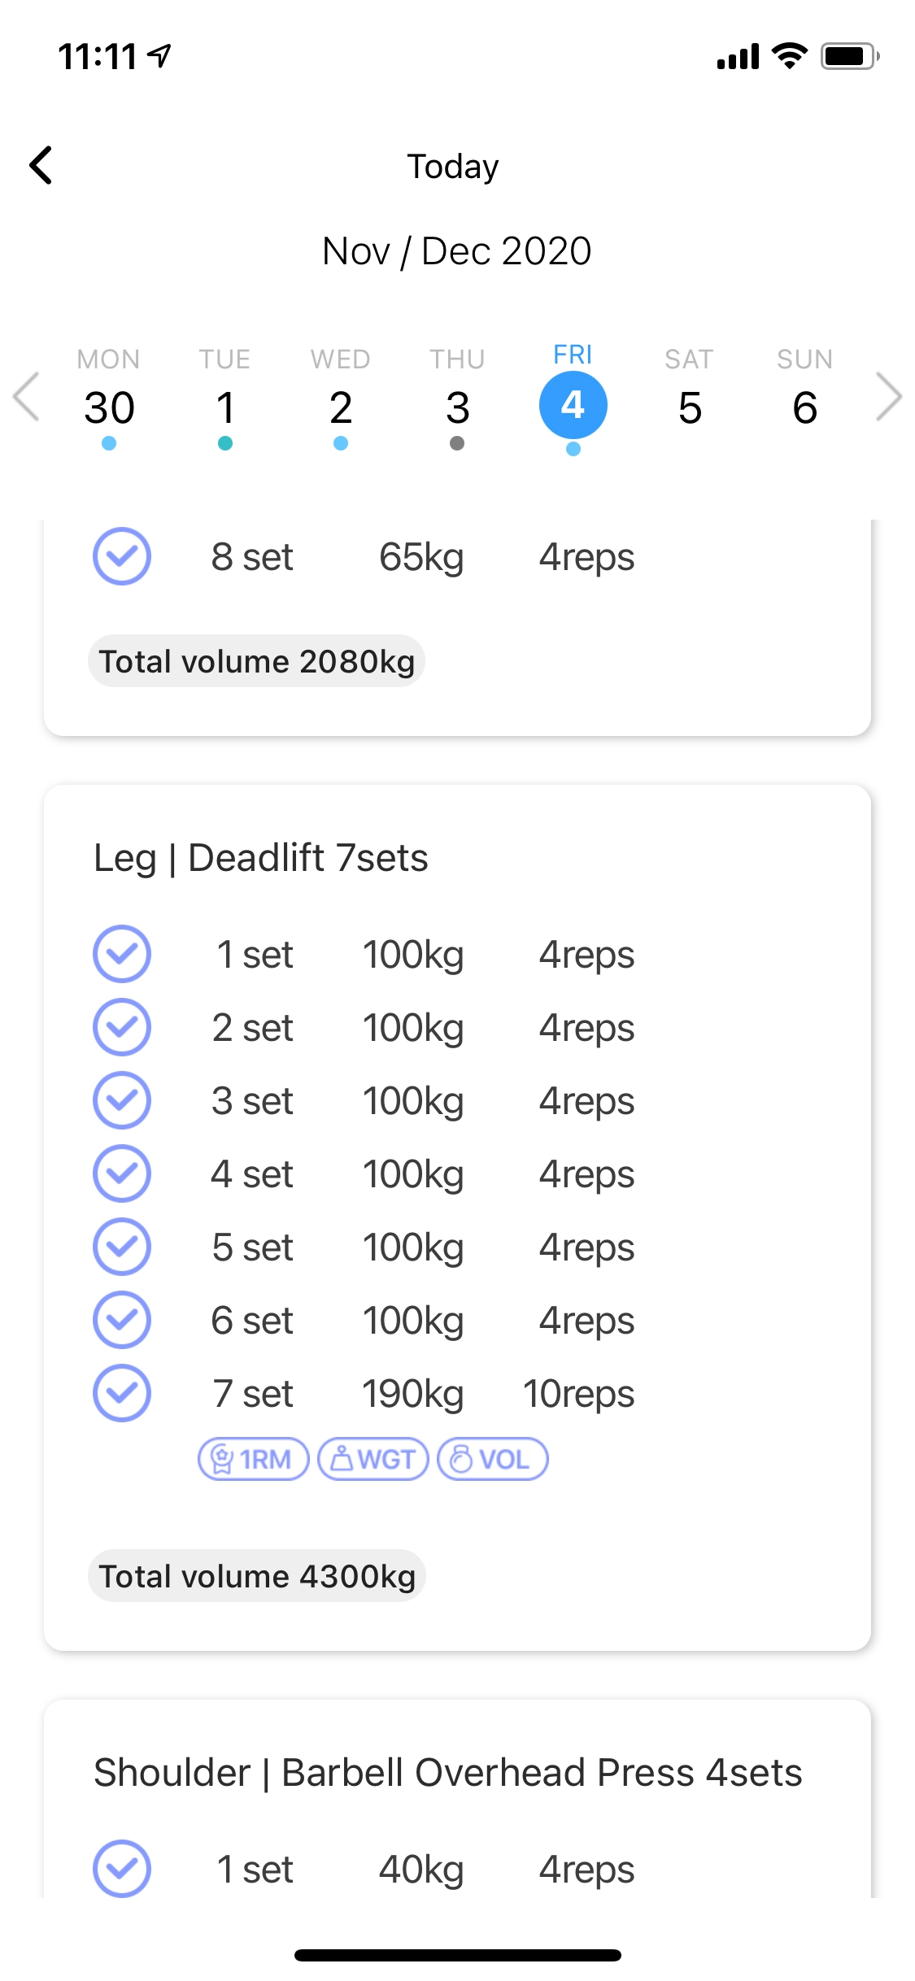
Task: Tap the Wi-Fi status icon
Action: pyautogui.click(x=789, y=56)
